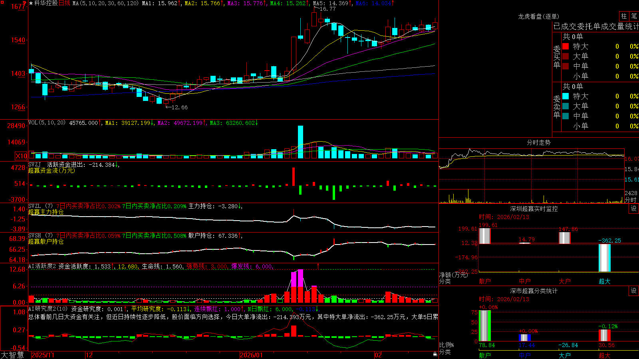
Task: Click the 龙虎看盘(逐单) panel title
Action: (538, 16)
